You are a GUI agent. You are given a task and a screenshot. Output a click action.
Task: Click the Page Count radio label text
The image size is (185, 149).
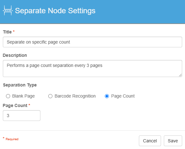[x=123, y=96]
